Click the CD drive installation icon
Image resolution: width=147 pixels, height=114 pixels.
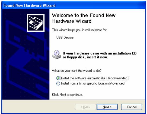point(56,54)
